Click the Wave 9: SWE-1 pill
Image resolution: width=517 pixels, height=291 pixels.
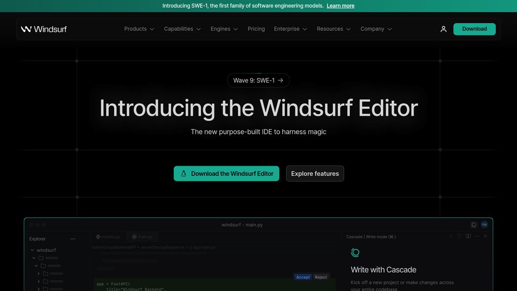click(x=258, y=80)
